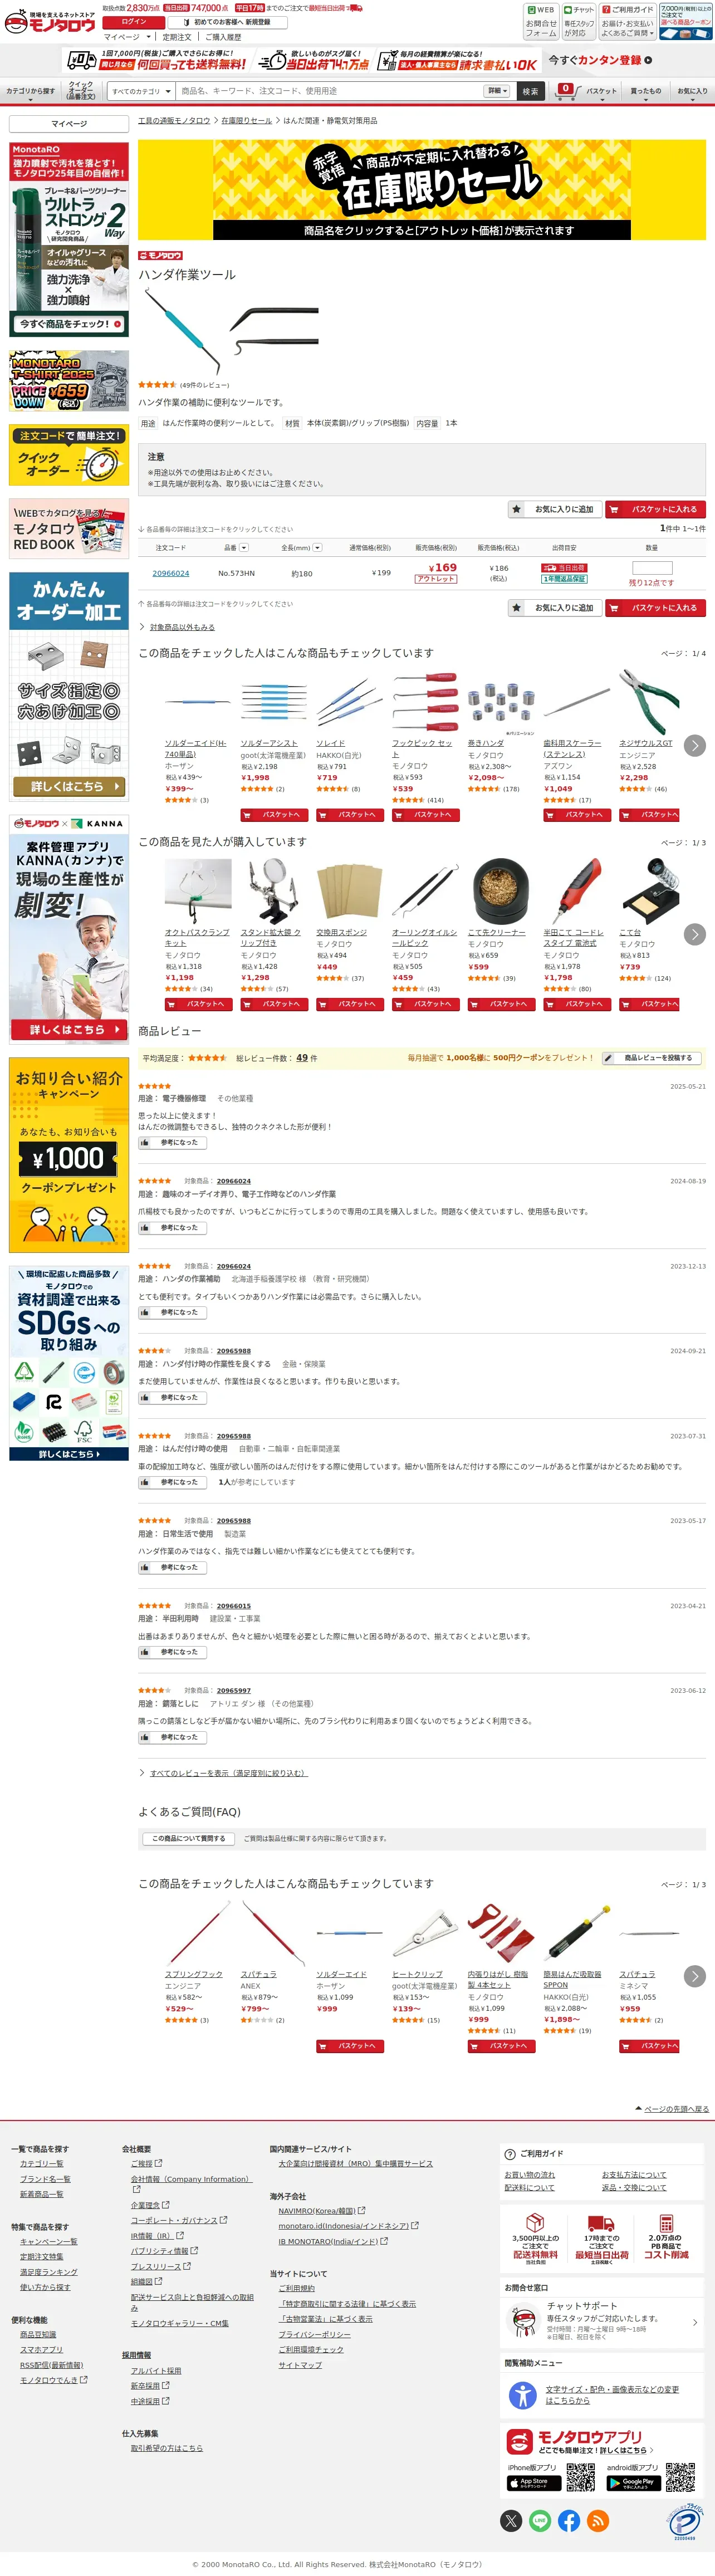Click upper バスケットに入れる button above table

[x=656, y=509]
